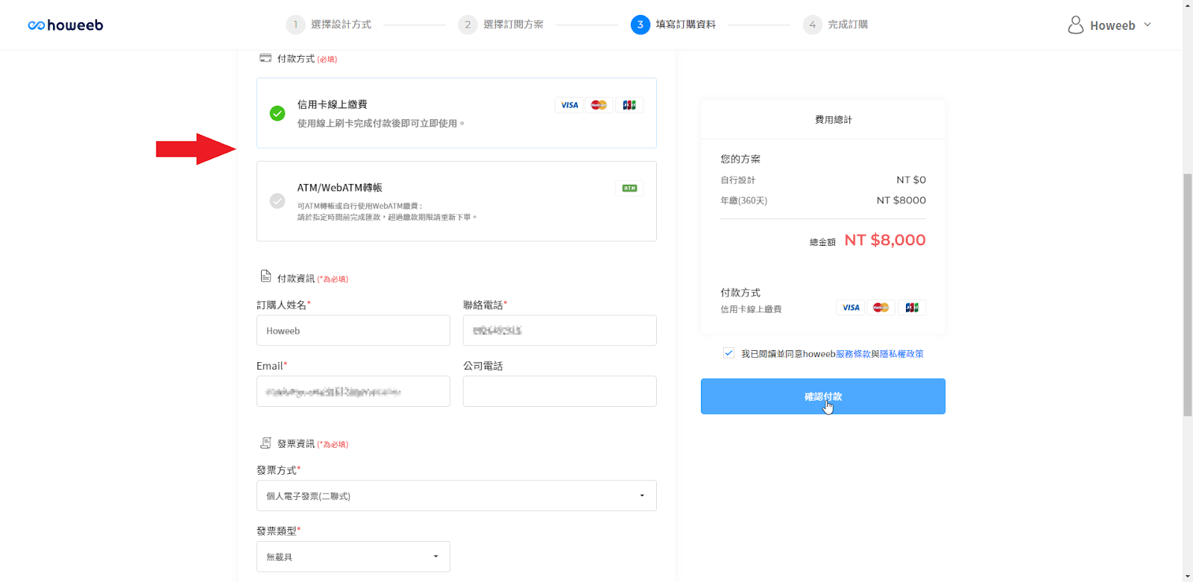Select step 3 填寫訂購資料
The width and height of the screenshot is (1193, 582).
tap(673, 25)
